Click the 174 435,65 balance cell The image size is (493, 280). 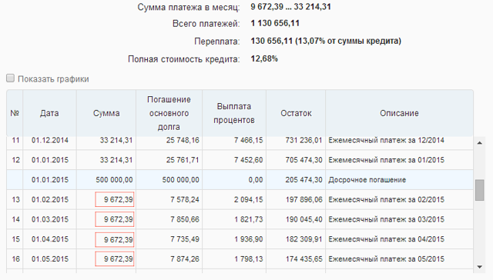tap(304, 259)
